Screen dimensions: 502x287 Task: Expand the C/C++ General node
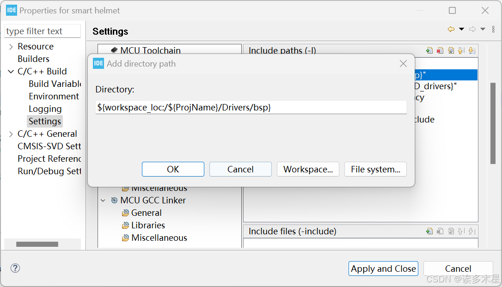(x=11, y=134)
